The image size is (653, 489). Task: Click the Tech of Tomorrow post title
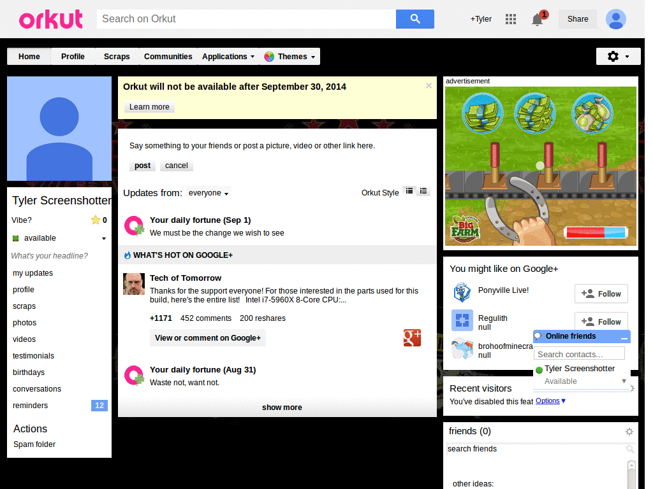coord(186,278)
